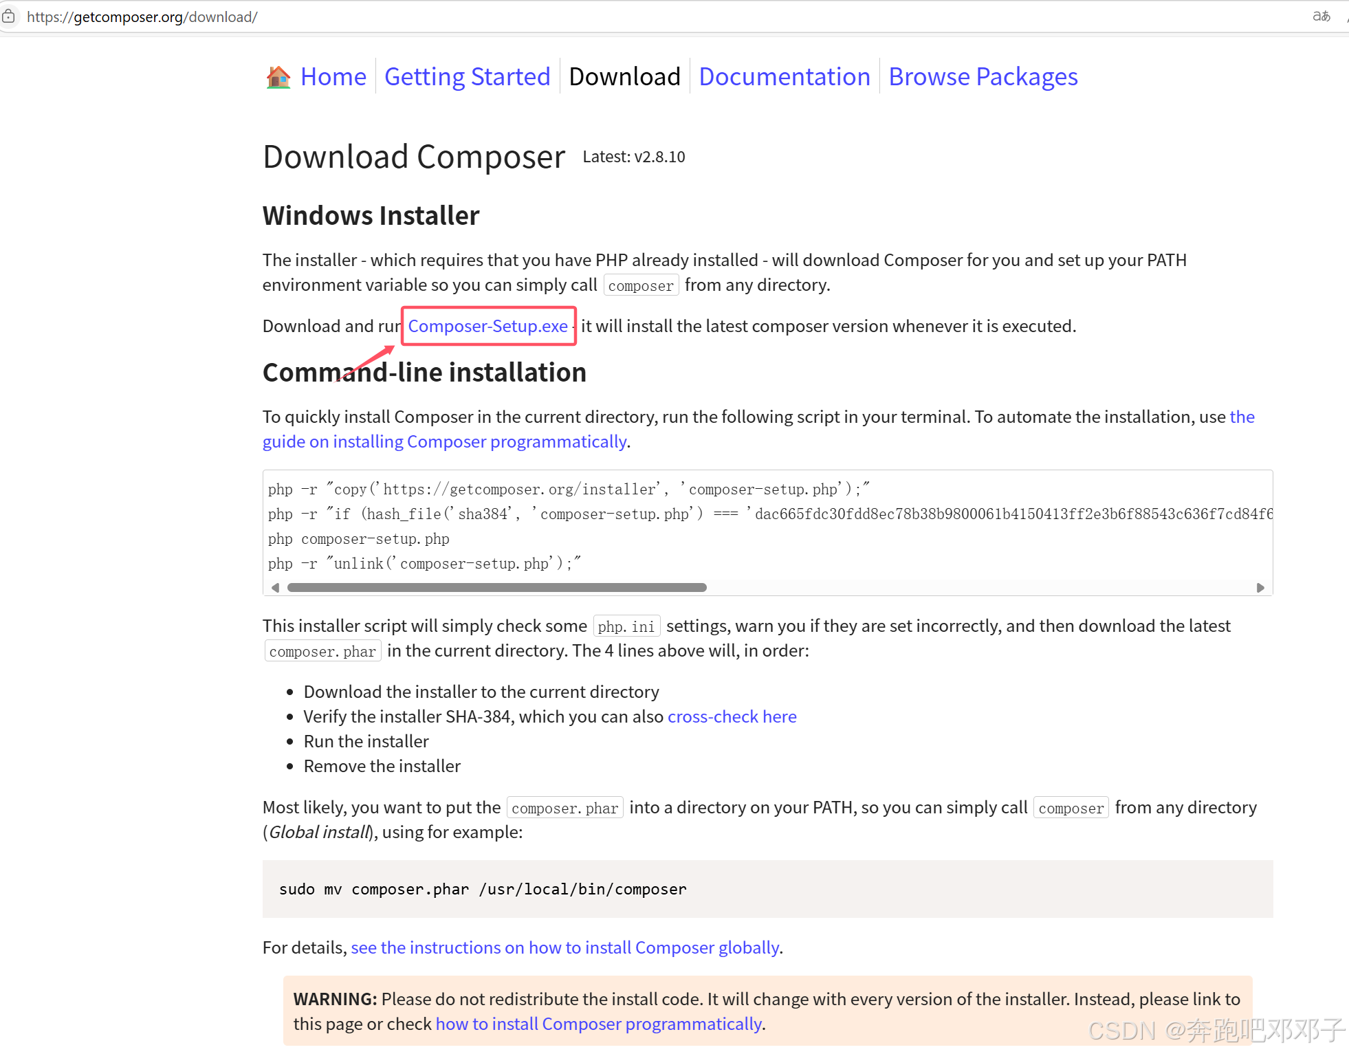Click the 'Run the installer' bullet
This screenshot has height=1054, width=1349.
click(x=366, y=741)
